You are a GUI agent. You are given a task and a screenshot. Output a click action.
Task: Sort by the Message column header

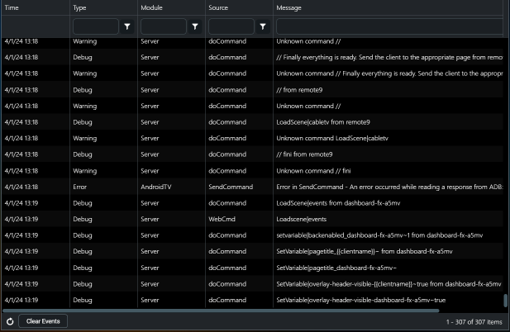pos(288,7)
